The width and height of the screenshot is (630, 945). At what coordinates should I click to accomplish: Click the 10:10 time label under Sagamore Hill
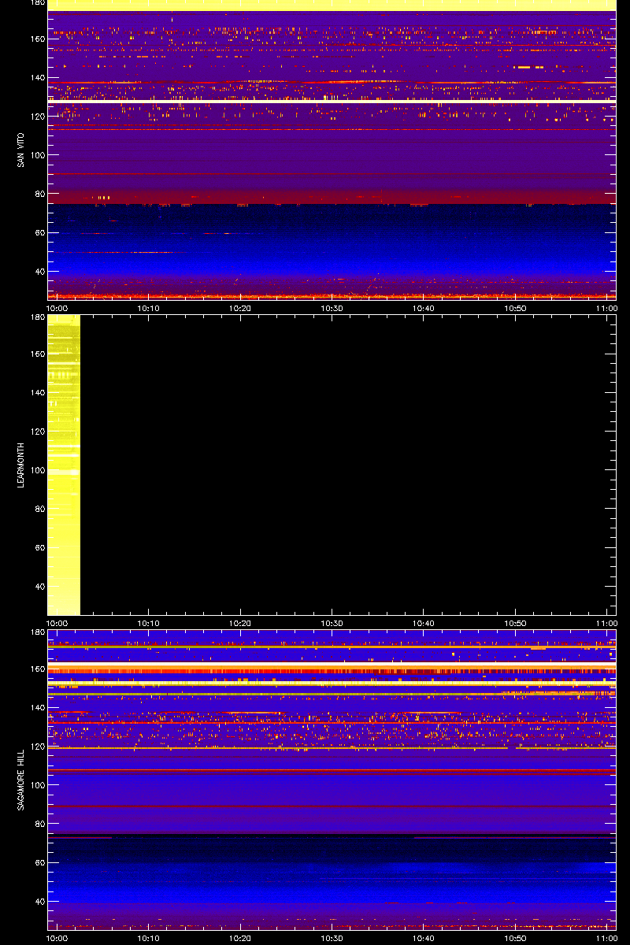tap(149, 938)
